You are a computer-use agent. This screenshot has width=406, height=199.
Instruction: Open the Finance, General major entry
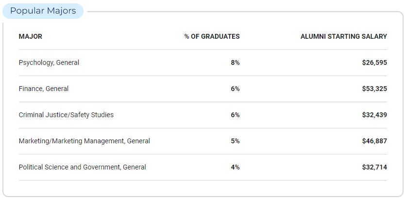(44, 89)
